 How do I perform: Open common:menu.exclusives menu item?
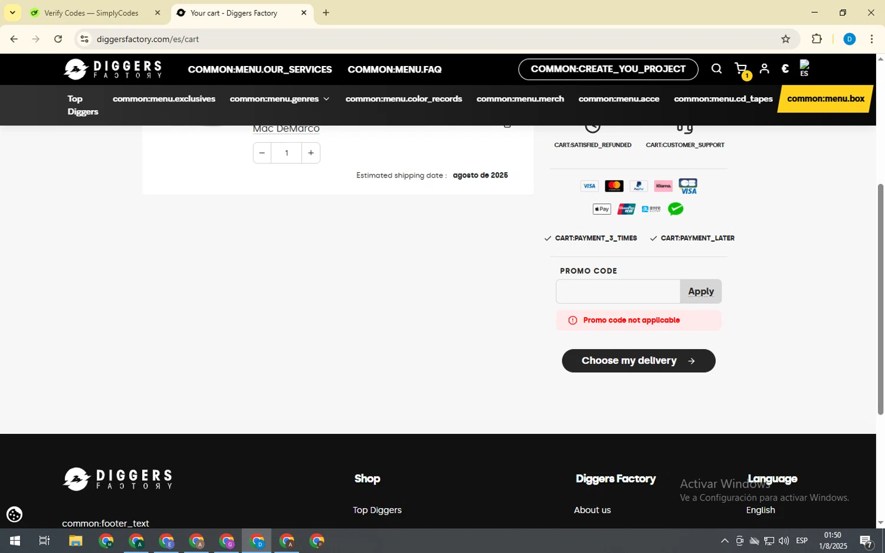click(164, 98)
